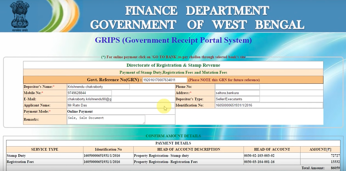This screenshot has height=171, width=346.
Task: Click the 'FINANCE DEPARTMENT' banner title
Action: pyautogui.click(x=197, y=11)
